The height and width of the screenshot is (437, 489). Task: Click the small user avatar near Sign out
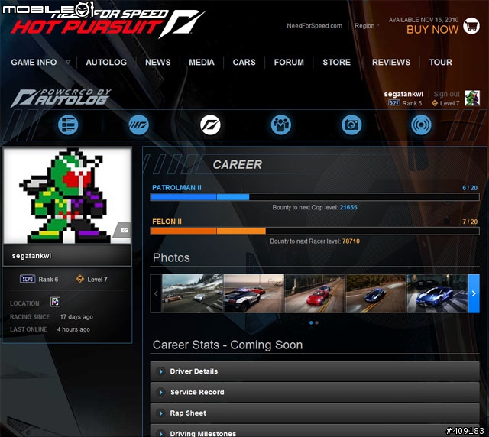click(472, 99)
